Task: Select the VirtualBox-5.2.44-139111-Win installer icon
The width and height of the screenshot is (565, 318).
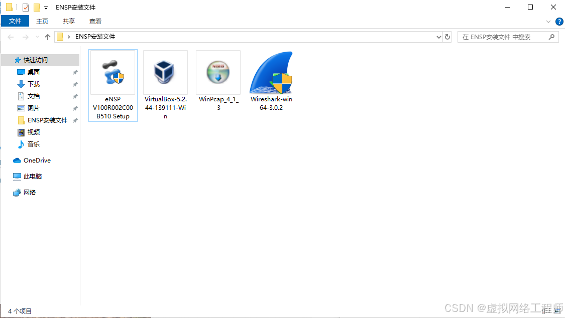Action: pyautogui.click(x=165, y=72)
